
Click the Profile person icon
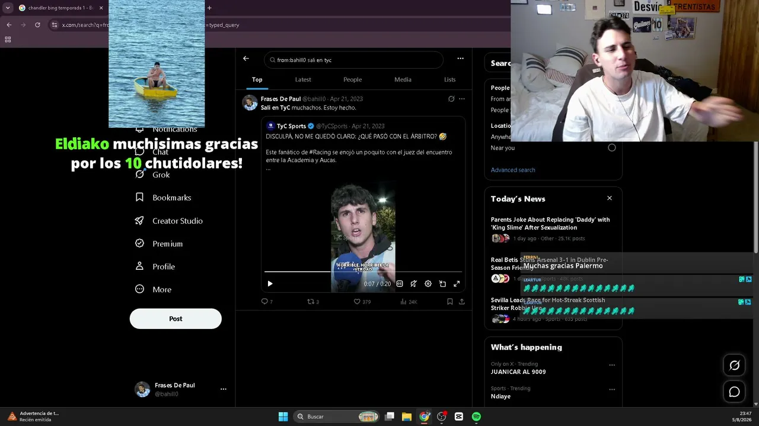click(139, 266)
